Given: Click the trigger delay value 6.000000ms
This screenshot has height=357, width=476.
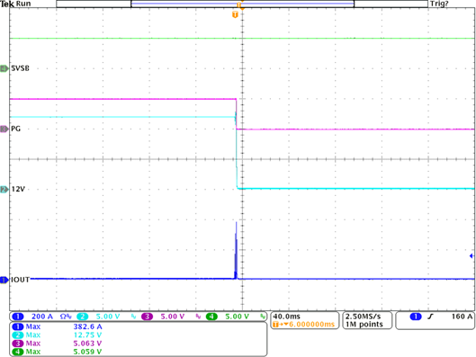Looking at the screenshot, I should [x=311, y=325].
